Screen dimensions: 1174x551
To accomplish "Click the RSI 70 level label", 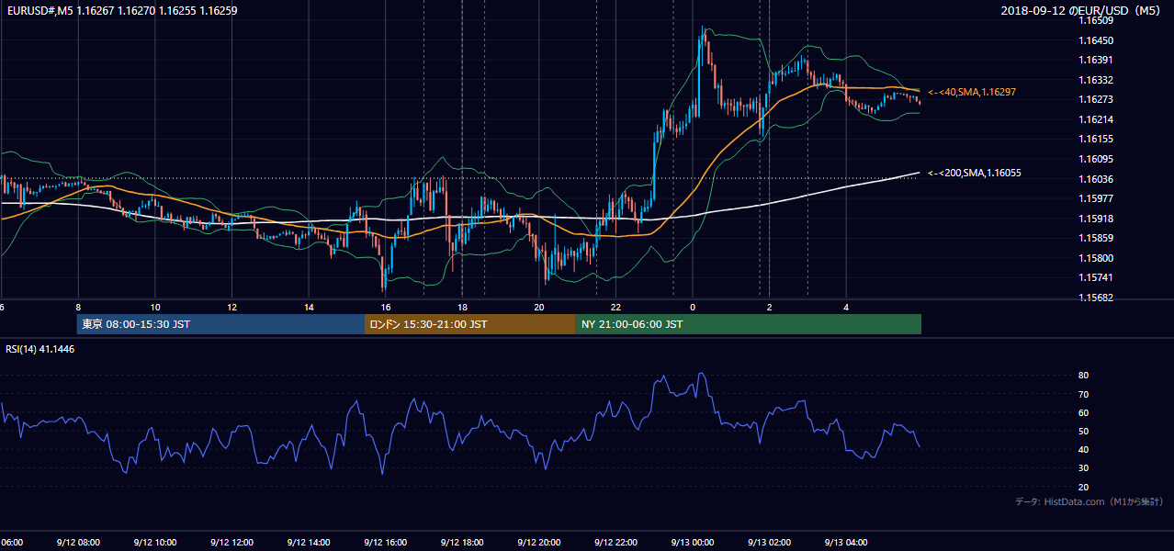I will pos(1084,394).
